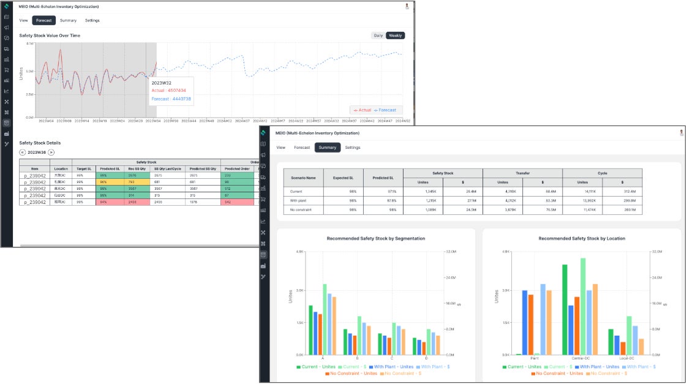The width and height of the screenshot is (687, 384).
Task: Click the Rec SS Qty column header
Action: (x=137, y=169)
